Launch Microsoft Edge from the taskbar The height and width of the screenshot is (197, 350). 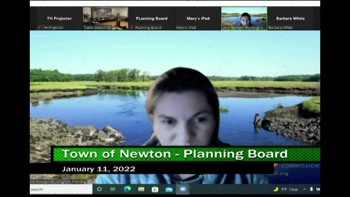click(127, 189)
